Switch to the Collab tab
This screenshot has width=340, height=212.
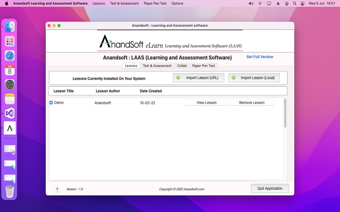[182, 66]
